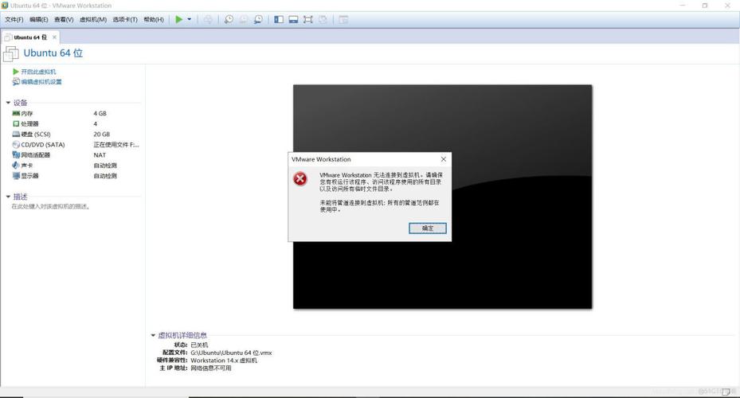
Task: Open the 查看(V) menu
Action: [64, 19]
